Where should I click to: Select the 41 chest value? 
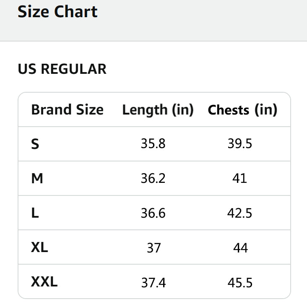[x=240, y=179]
